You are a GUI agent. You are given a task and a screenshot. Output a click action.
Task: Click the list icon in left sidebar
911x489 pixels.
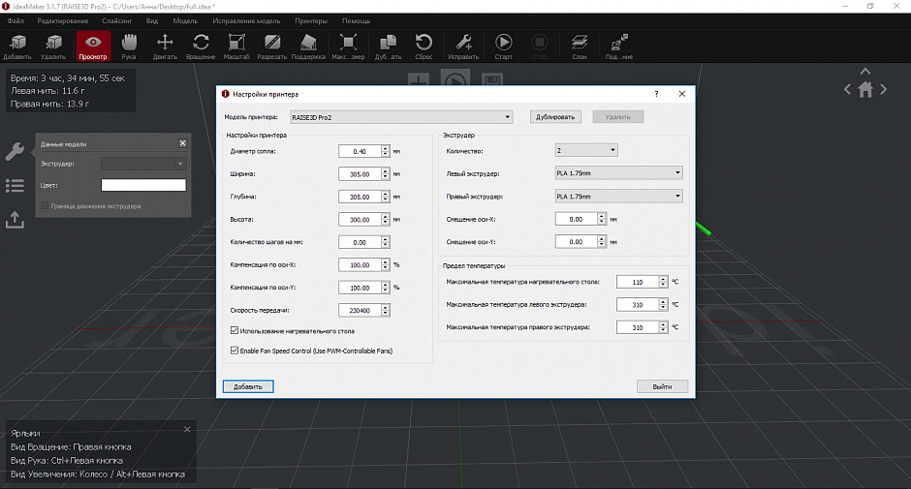pyautogui.click(x=15, y=186)
